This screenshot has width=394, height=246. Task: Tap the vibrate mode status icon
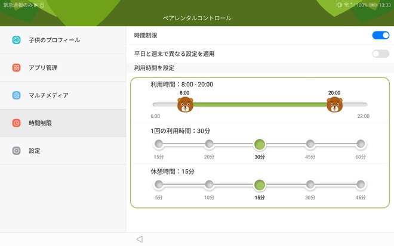pyautogui.click(x=339, y=5)
